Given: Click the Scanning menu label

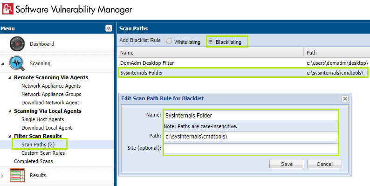Looking at the screenshot, I should (40, 63).
